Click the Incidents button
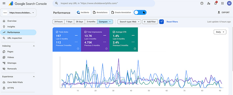The height and width of the screenshot is (95, 233). pyautogui.click(x=83, y=12)
